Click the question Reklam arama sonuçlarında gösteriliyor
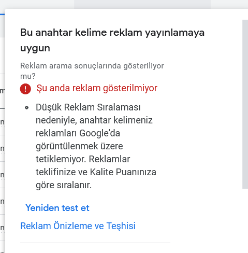Screen dimensions: 248x253 92,66
